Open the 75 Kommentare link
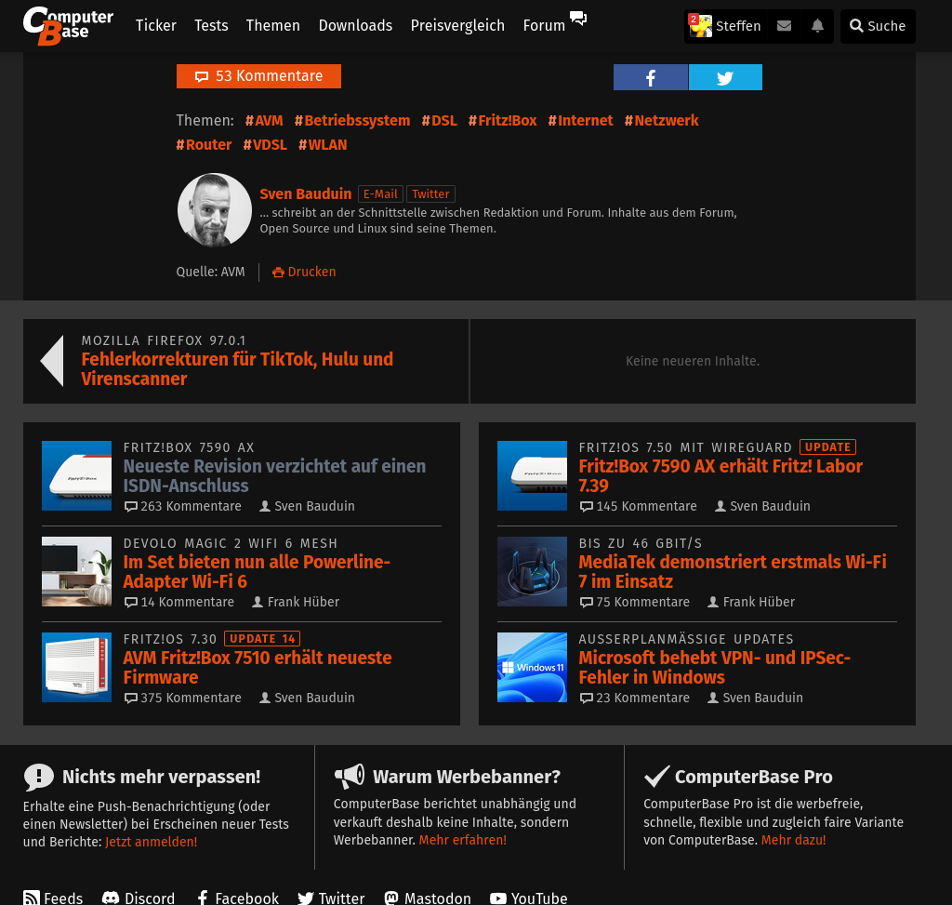The width and height of the screenshot is (952, 905). (634, 602)
